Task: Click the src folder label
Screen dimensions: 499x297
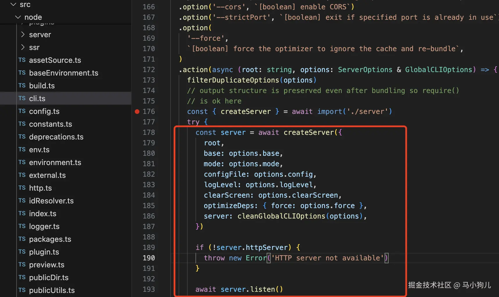Action: 25,4
